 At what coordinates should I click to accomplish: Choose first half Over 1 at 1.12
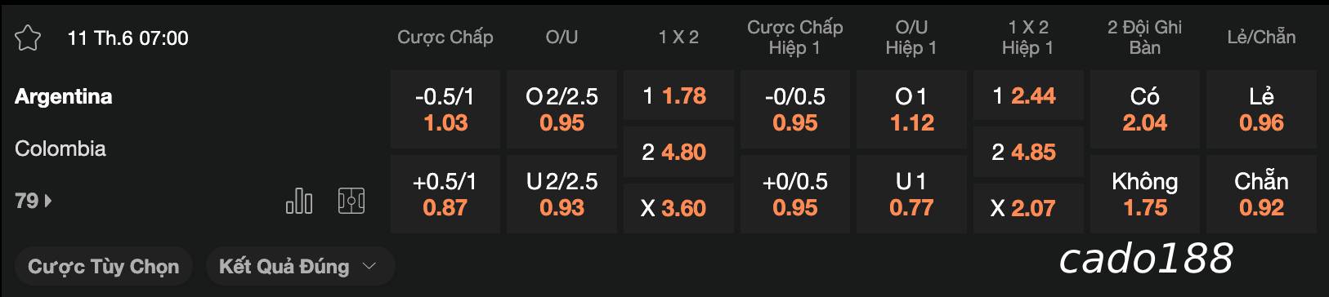pos(911,109)
